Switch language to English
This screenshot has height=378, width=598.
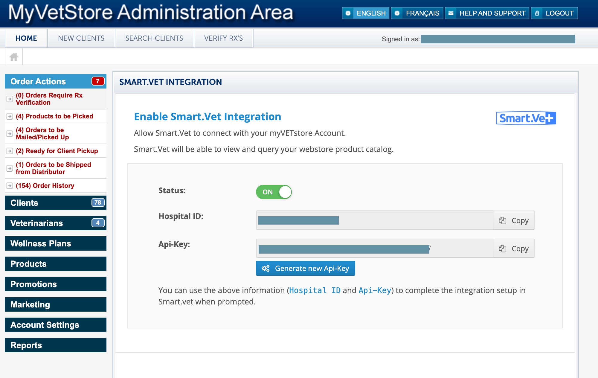(x=366, y=13)
